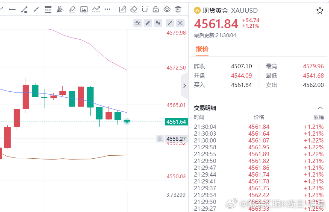Toggle magnet snap mode

[145, 9]
